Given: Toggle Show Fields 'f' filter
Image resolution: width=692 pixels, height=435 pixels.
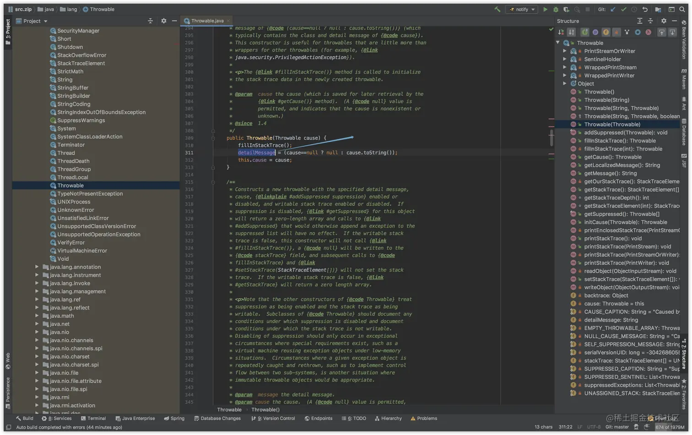Looking at the screenshot, I should [x=606, y=32].
